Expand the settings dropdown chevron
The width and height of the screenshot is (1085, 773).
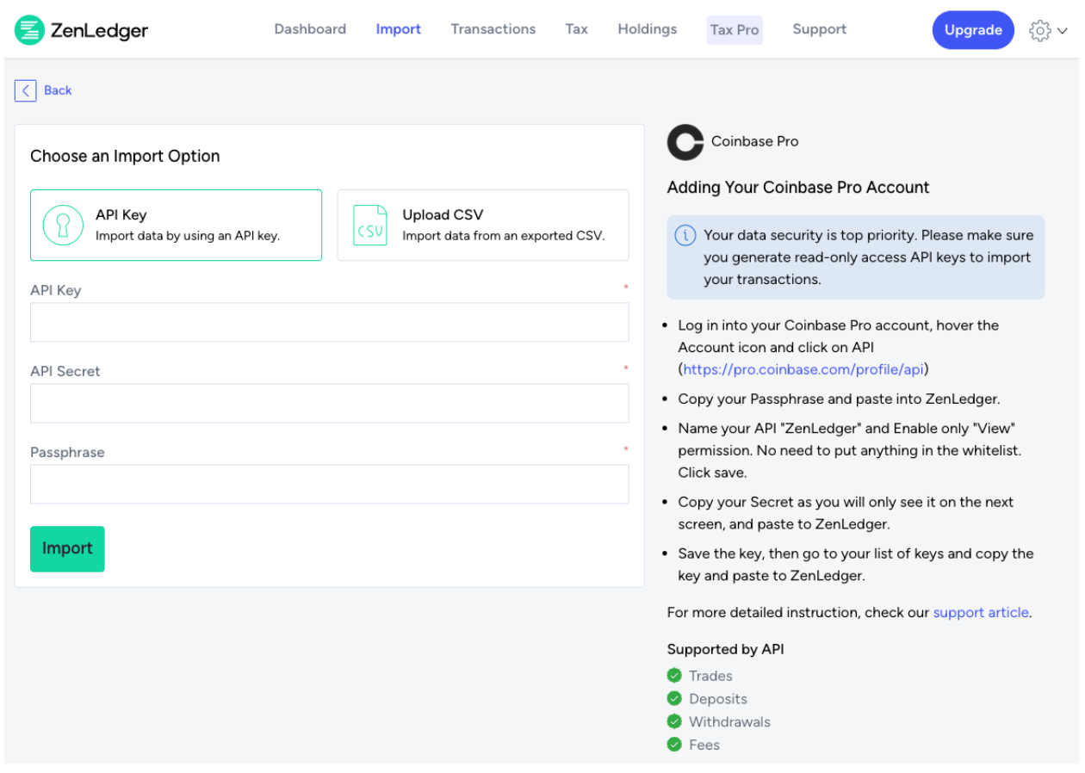[1063, 31]
